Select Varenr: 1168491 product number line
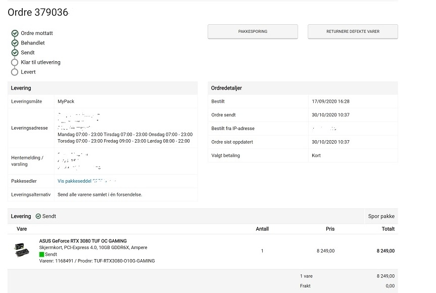The height and width of the screenshot is (293, 436). (x=97, y=261)
